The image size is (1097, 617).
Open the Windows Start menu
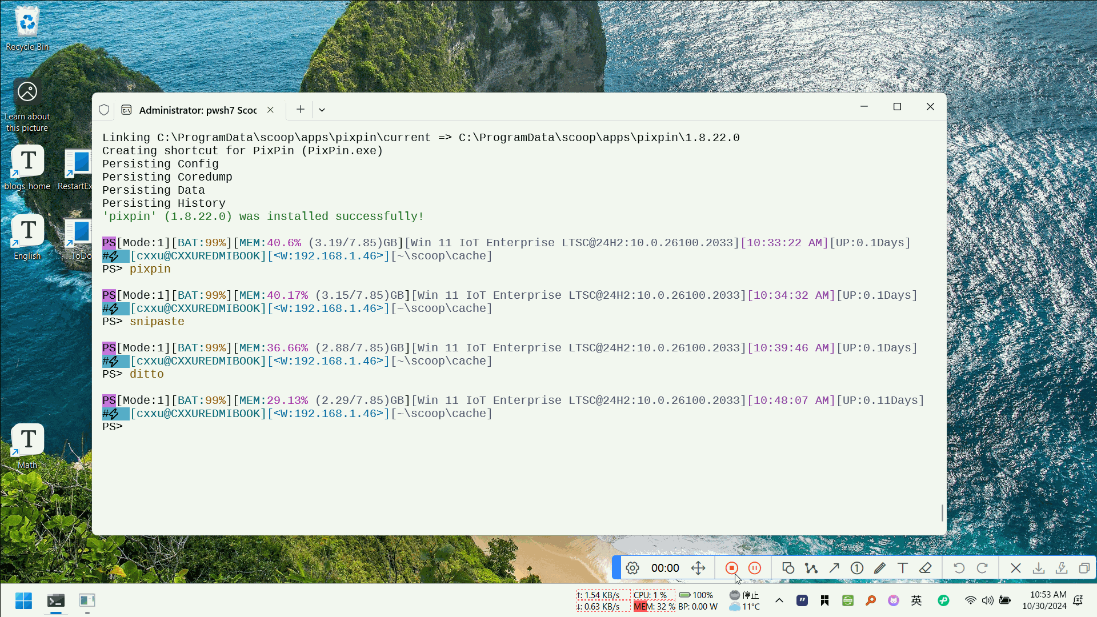(x=23, y=600)
